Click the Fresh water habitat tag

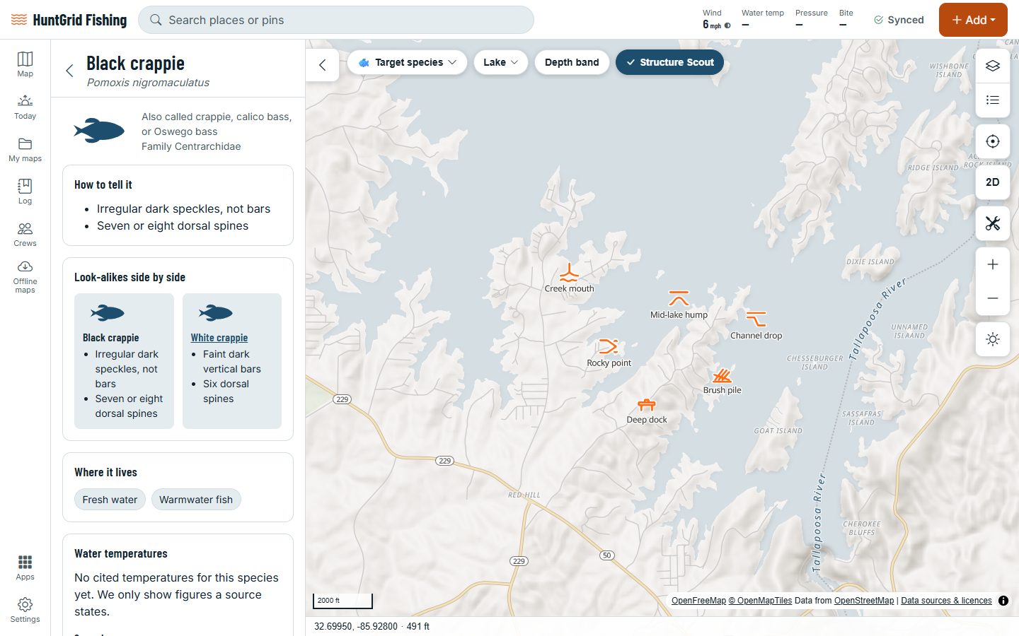click(x=110, y=500)
